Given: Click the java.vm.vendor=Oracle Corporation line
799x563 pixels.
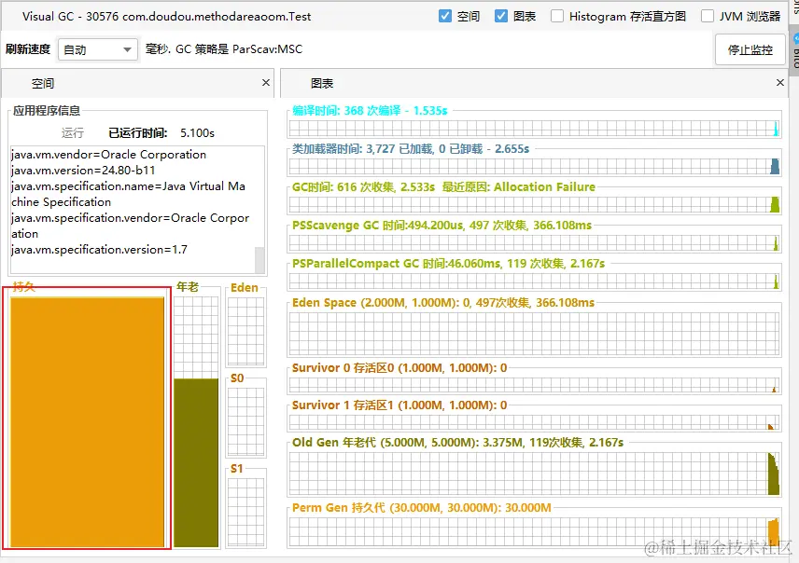Looking at the screenshot, I should coord(108,155).
